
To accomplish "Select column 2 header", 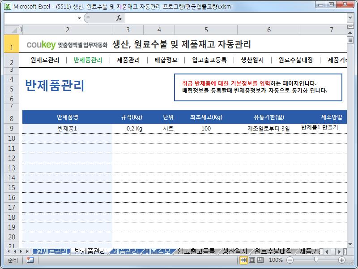I will coord(68,30).
